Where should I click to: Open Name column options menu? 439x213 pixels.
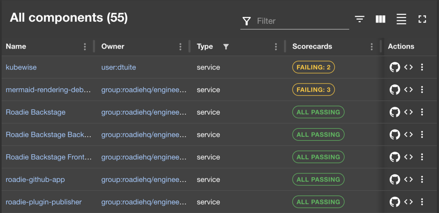[85, 46]
